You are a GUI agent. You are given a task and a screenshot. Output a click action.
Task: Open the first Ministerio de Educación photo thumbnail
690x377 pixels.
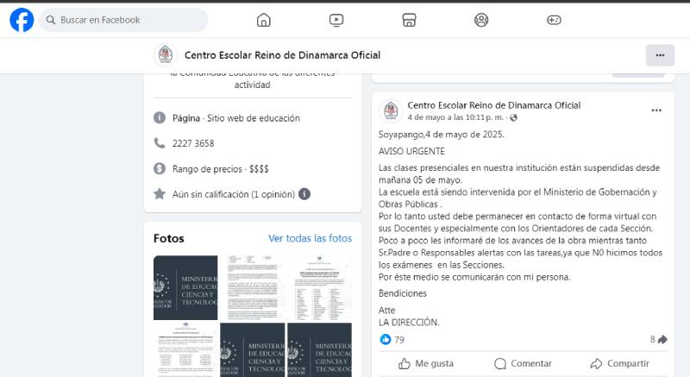[x=185, y=287]
